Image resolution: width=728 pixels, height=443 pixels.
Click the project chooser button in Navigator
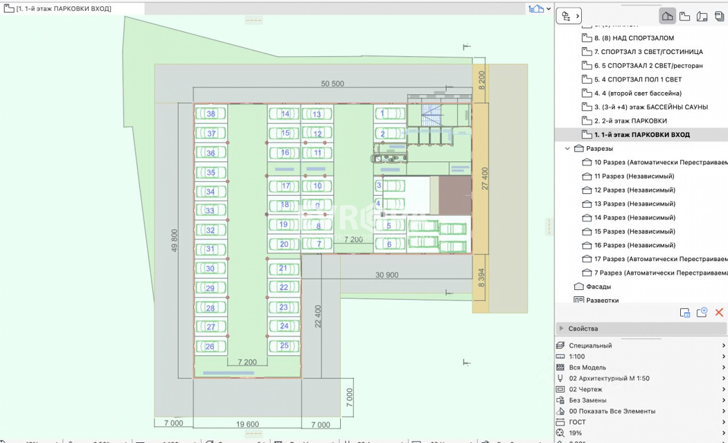pos(571,16)
